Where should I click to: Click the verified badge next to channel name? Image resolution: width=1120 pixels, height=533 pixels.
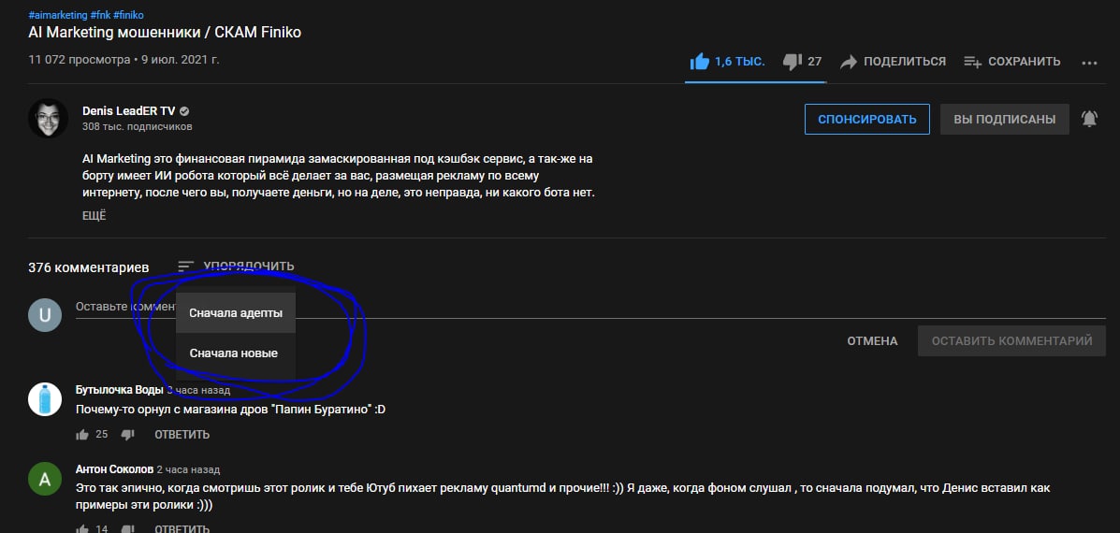[x=184, y=111]
